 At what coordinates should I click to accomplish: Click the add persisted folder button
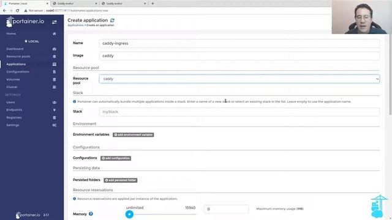coord(121,180)
